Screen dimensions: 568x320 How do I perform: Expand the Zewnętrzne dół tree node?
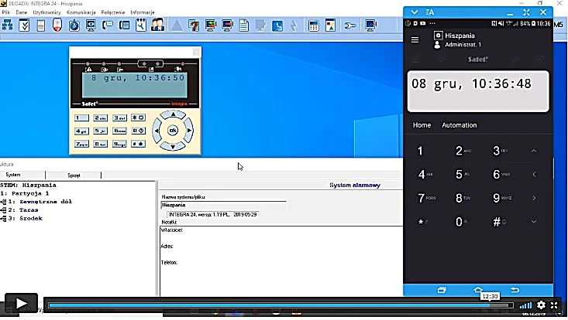(3, 202)
